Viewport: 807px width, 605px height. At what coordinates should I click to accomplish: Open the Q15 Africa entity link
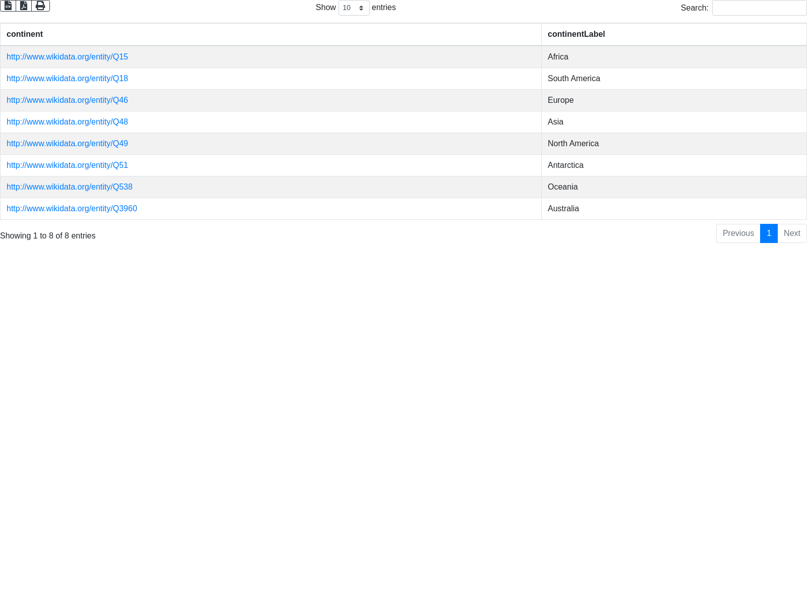point(67,57)
